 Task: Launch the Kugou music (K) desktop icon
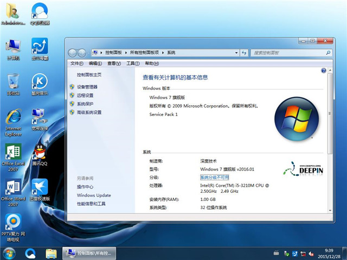40,84
